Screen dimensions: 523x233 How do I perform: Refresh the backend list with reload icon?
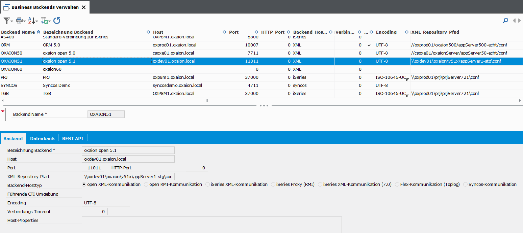(57, 21)
